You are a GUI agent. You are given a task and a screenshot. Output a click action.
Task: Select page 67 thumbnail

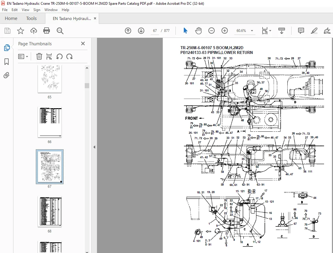point(50,167)
